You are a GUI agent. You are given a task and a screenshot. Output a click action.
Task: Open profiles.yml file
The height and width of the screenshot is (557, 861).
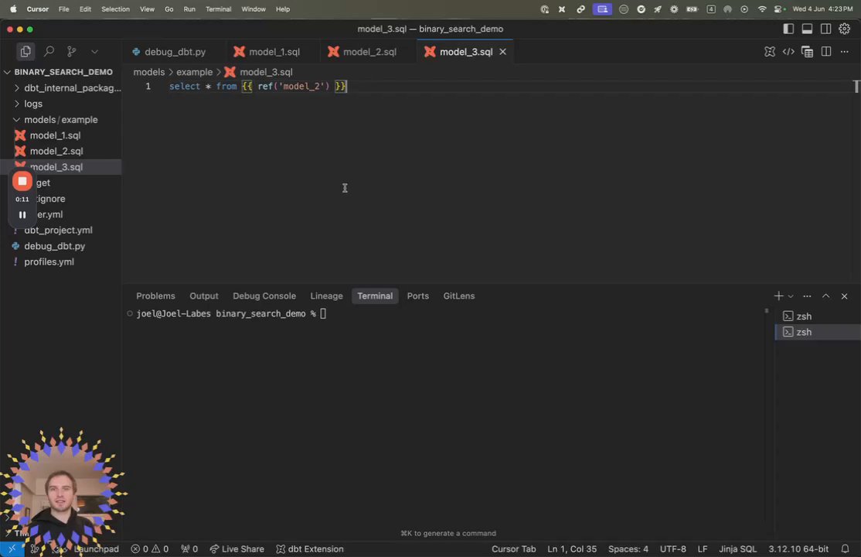[x=60, y=261]
